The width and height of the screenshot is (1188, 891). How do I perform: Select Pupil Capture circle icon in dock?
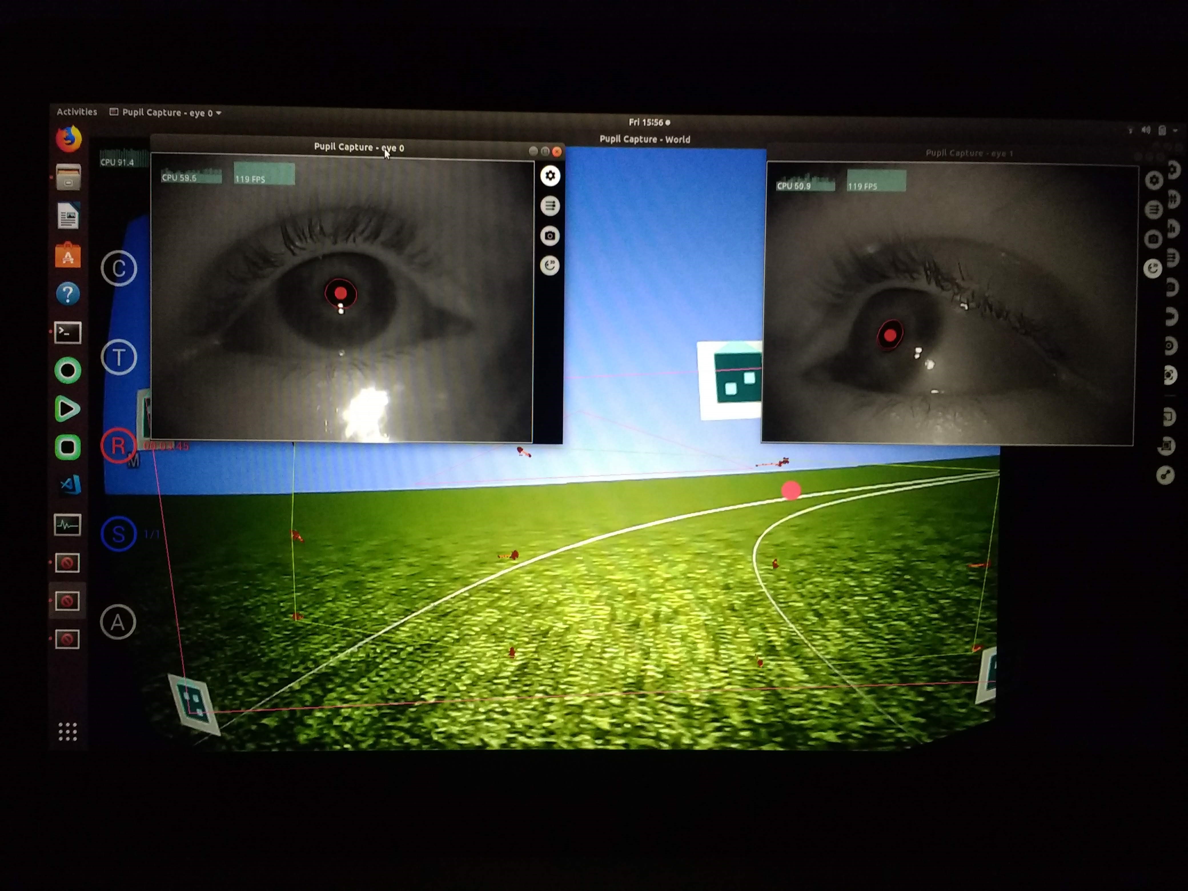click(68, 371)
